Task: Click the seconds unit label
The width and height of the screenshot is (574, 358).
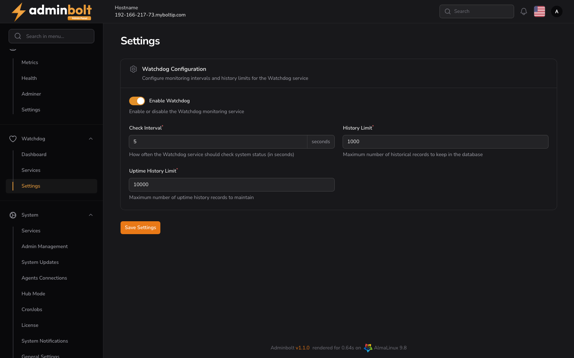Action: [321, 142]
